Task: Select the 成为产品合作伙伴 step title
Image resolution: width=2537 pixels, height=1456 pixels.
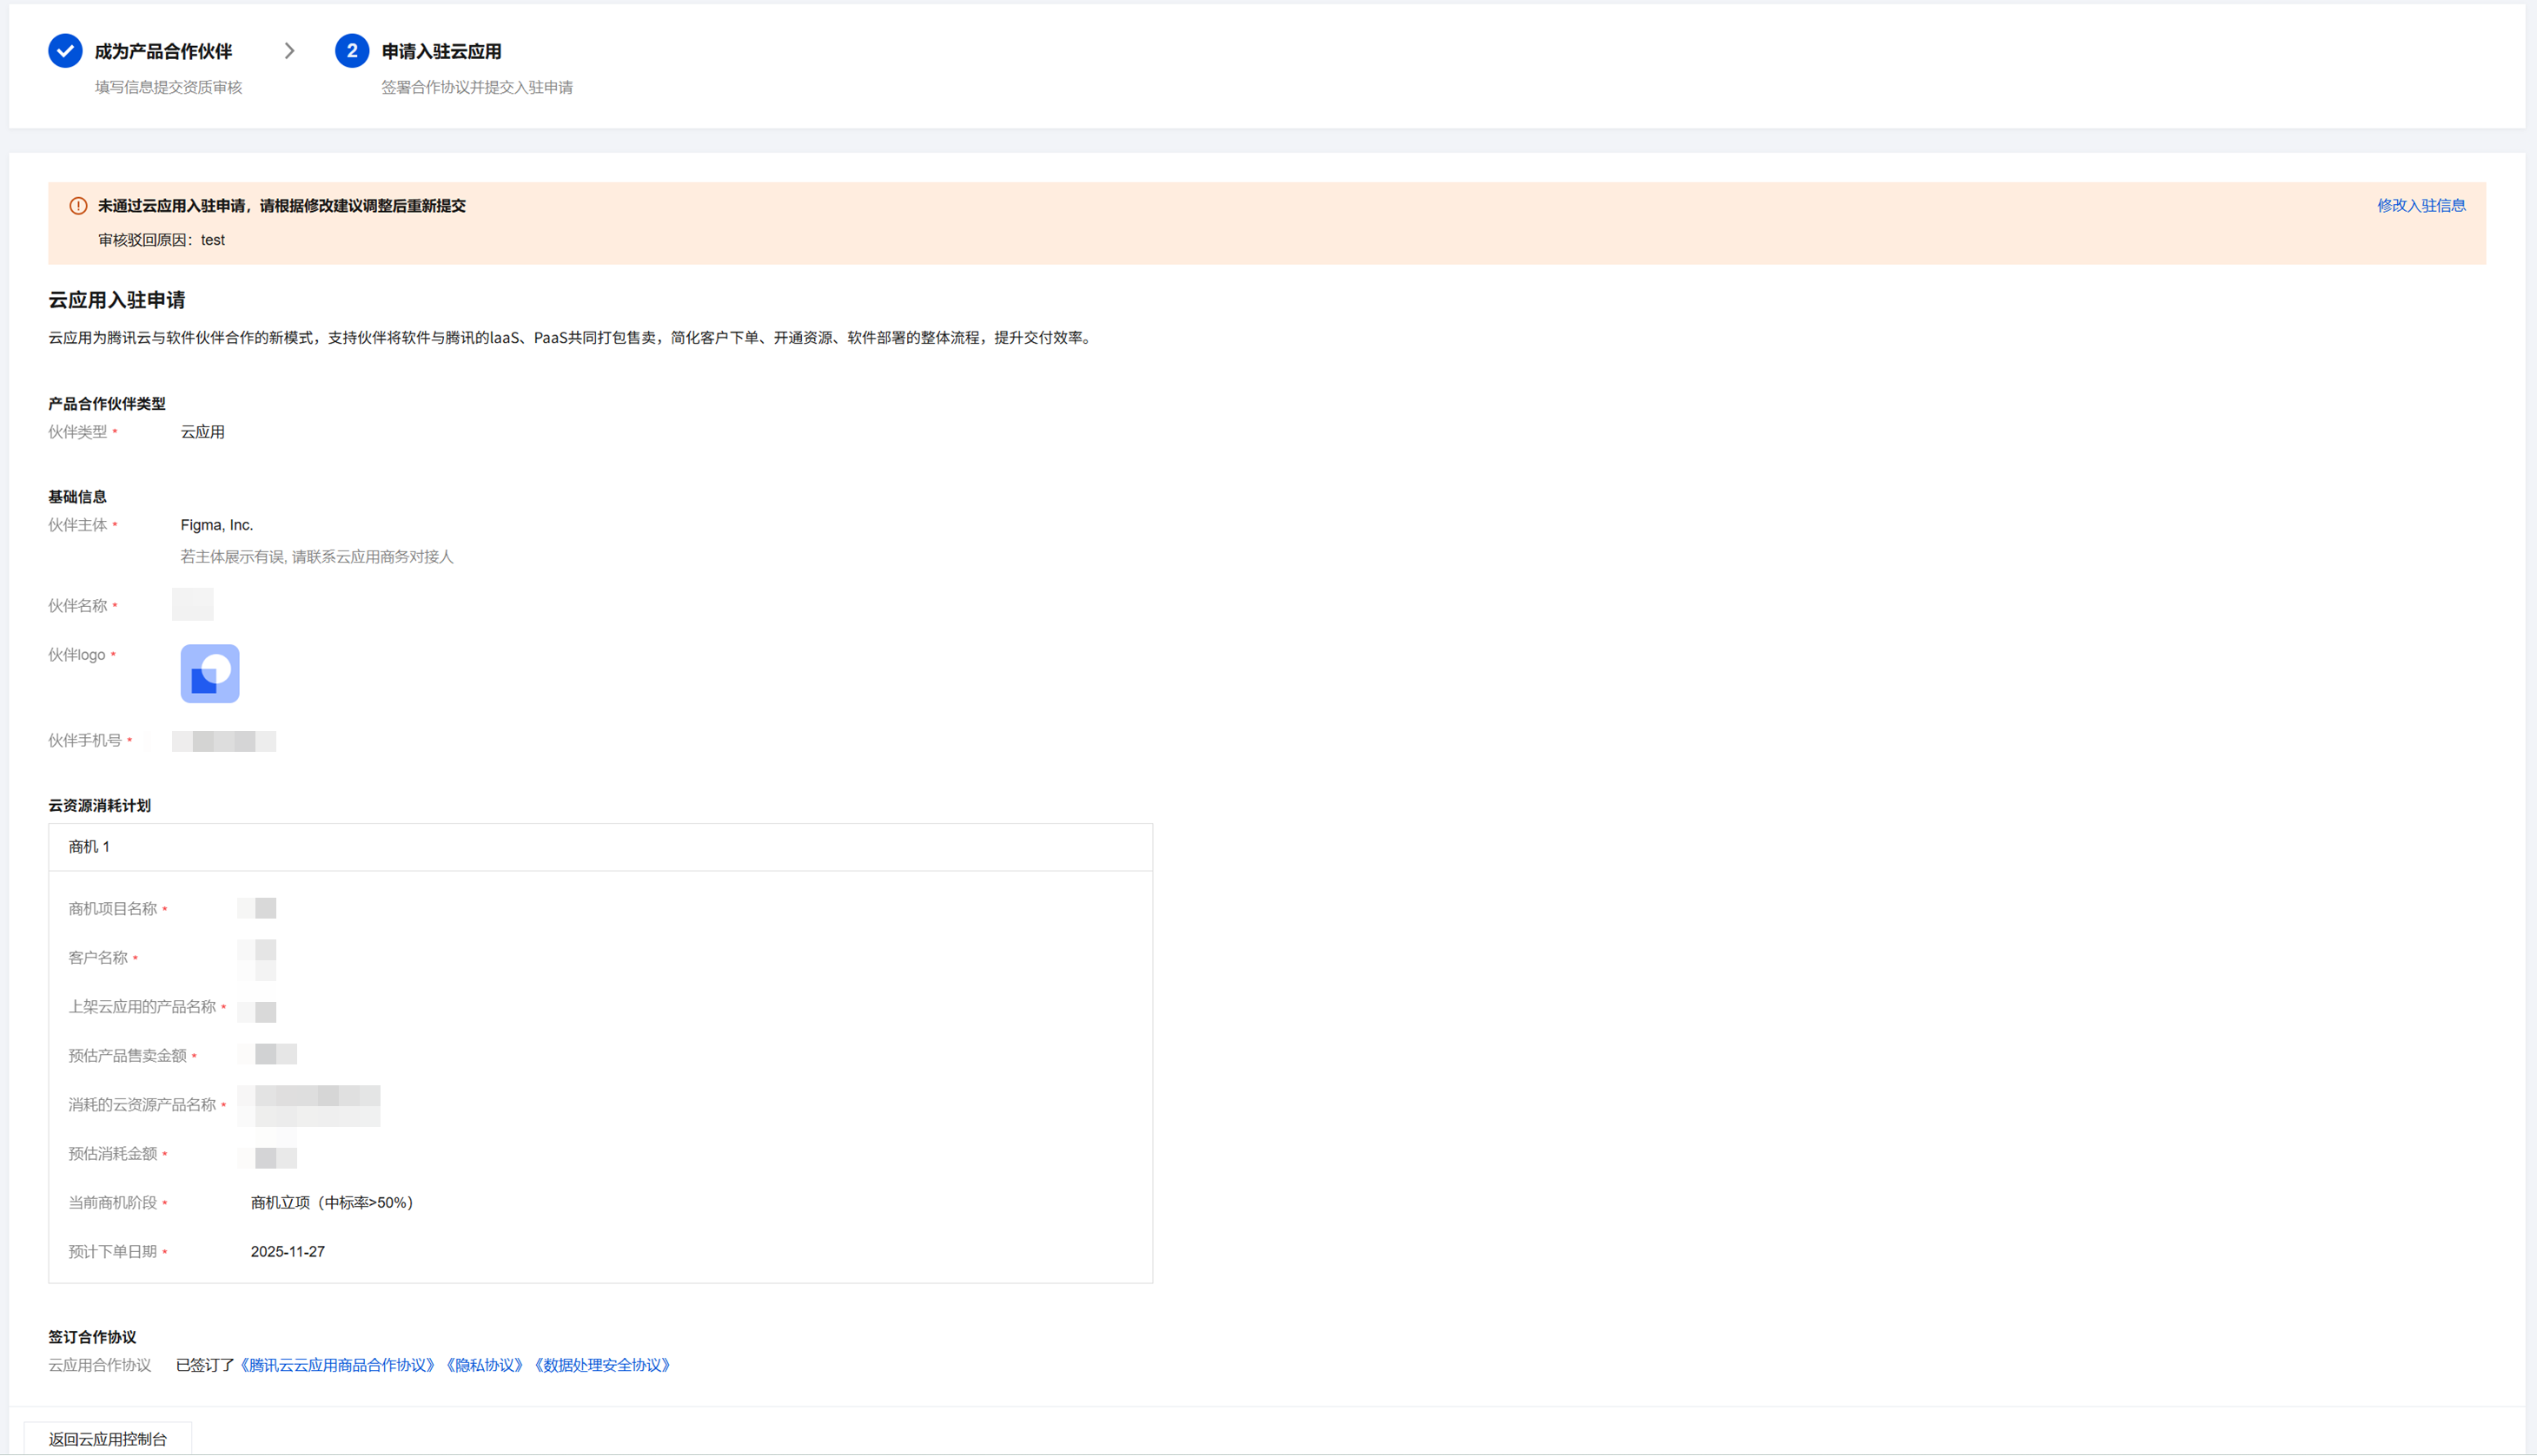Action: pyautogui.click(x=163, y=52)
